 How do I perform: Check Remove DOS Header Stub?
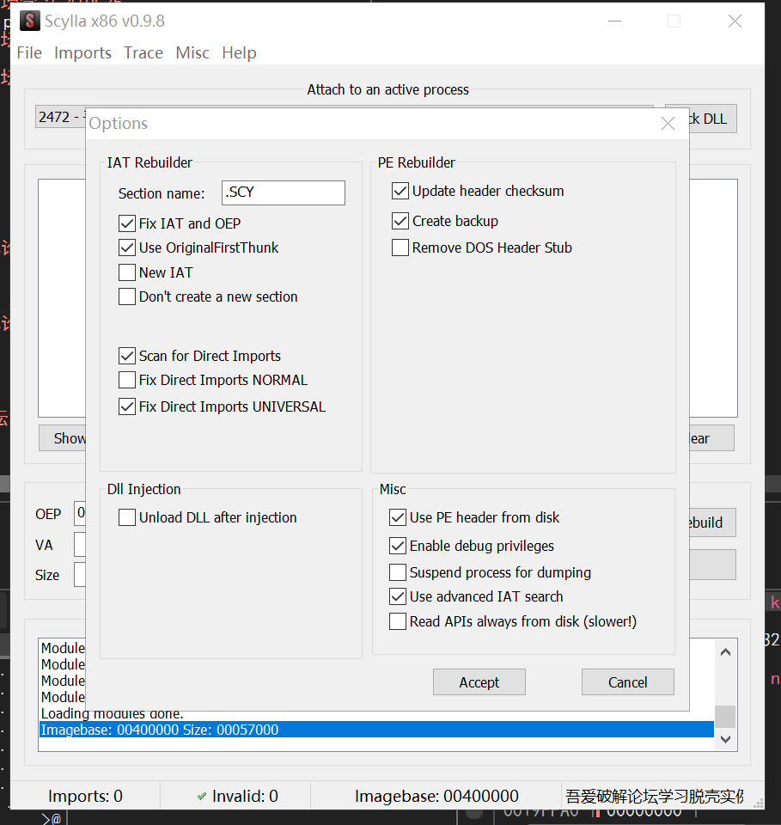[400, 247]
